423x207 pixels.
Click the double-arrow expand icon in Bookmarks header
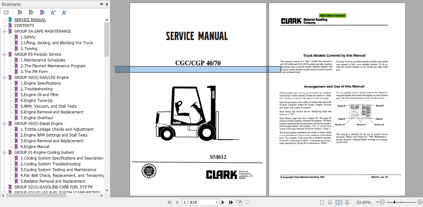[x=102, y=4]
